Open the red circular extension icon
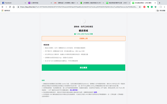Screen dimensions: 167x104 pyautogui.click(x=144, y=7)
